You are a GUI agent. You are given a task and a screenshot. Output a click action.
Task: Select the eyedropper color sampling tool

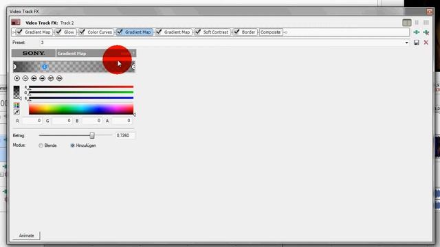click(16, 113)
